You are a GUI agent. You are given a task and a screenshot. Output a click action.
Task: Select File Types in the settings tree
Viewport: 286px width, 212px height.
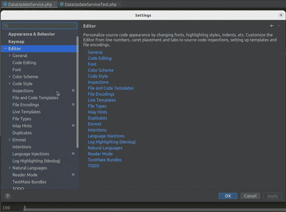[x=22, y=119]
